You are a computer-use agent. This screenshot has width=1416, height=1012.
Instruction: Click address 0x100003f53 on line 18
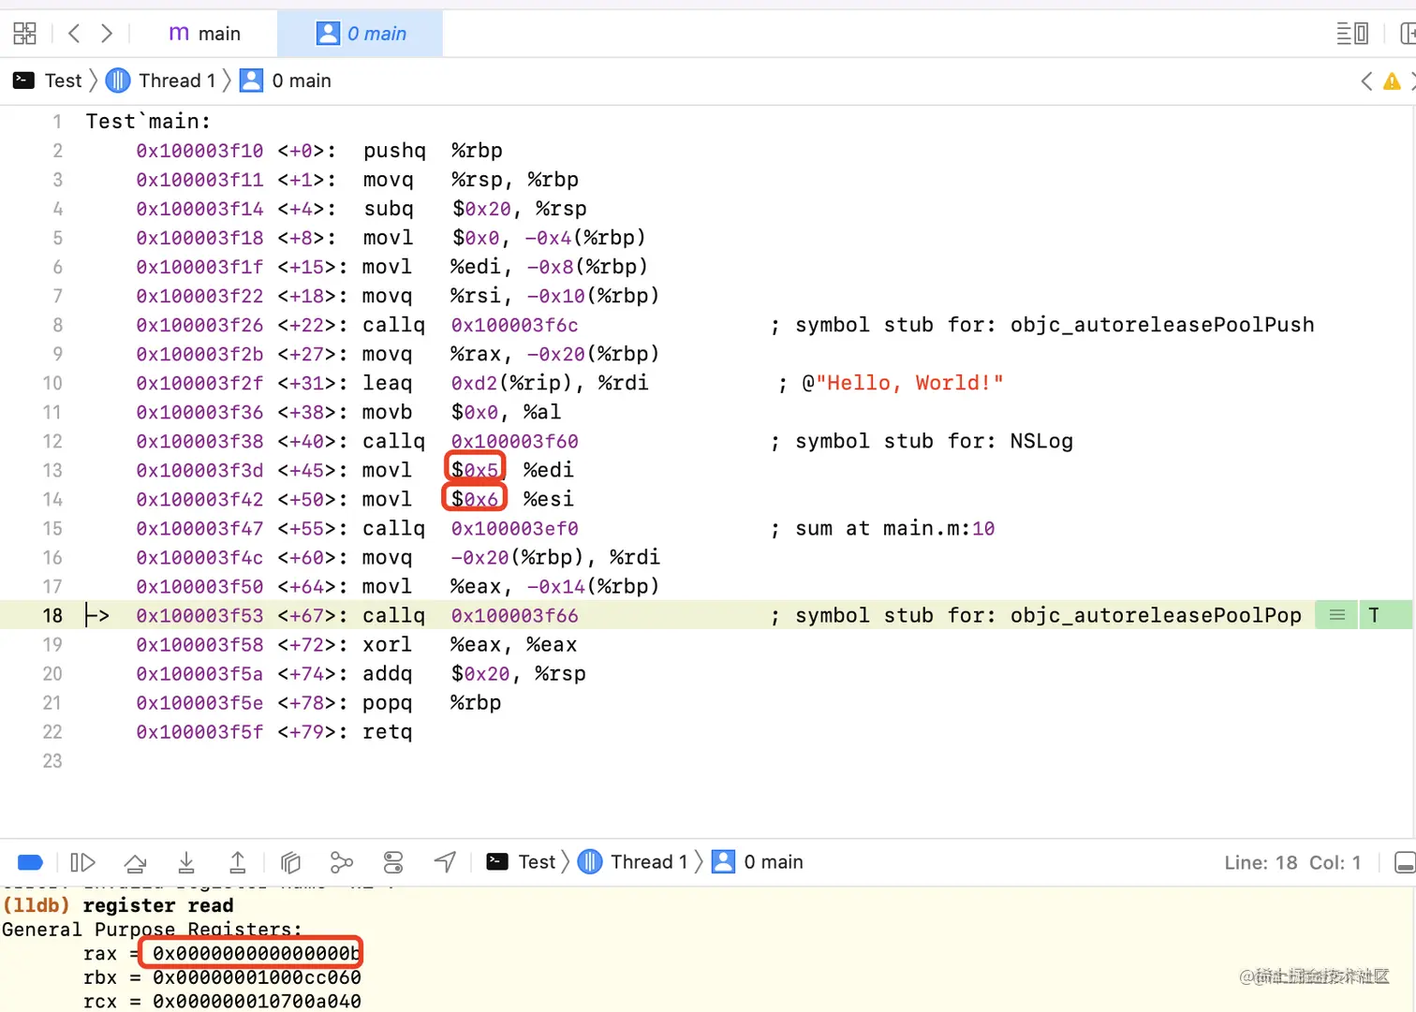199,615
